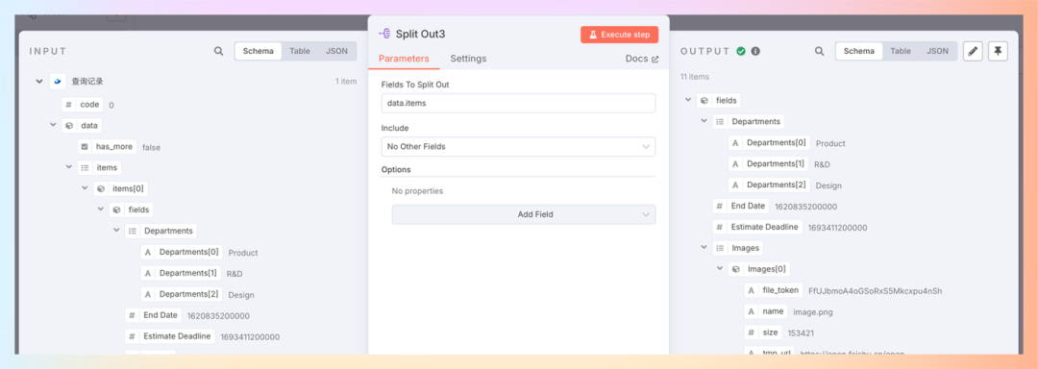Switch INPUT view to Table

[299, 51]
